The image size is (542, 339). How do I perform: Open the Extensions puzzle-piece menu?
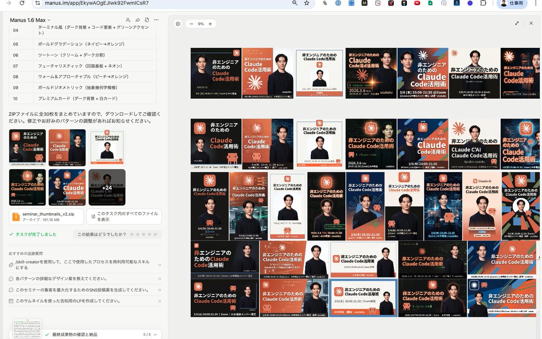click(483, 3)
